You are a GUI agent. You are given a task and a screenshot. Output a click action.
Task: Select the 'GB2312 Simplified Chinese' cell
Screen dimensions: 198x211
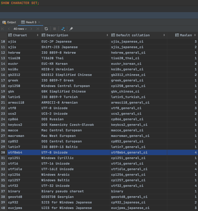(75, 75)
